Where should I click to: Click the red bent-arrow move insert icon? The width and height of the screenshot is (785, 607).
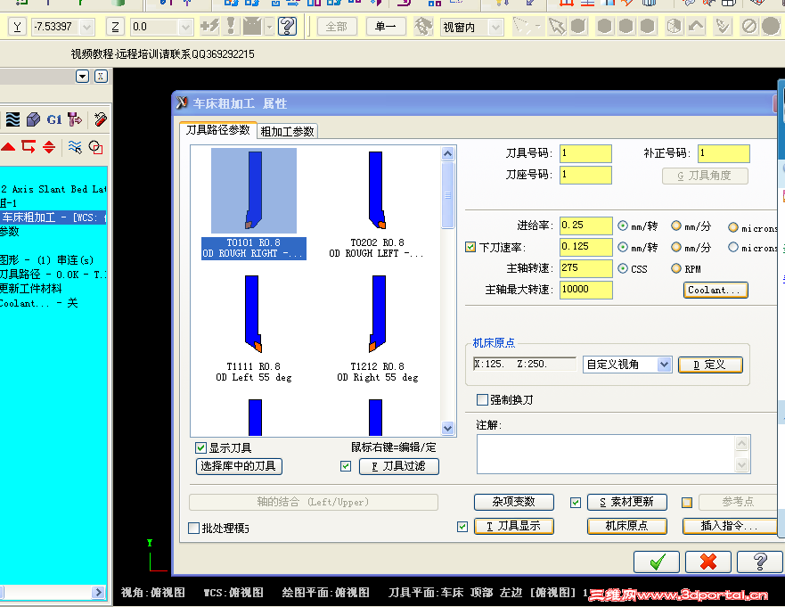pos(29,147)
